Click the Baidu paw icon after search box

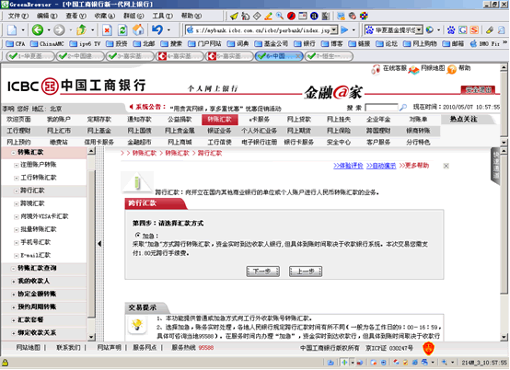click(451, 30)
